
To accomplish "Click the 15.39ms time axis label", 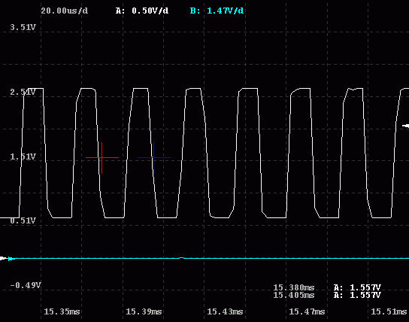I will click(144, 311).
